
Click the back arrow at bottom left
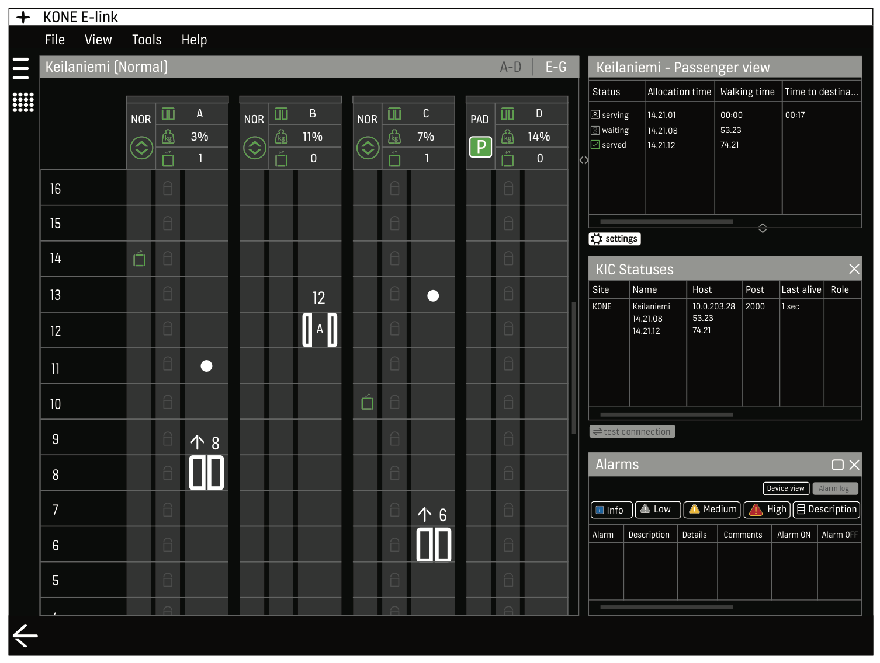25,636
